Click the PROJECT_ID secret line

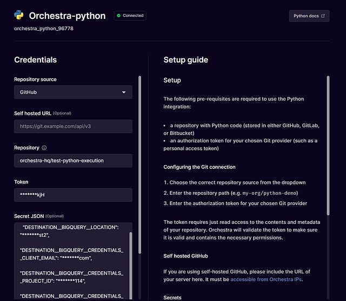pos(71,277)
